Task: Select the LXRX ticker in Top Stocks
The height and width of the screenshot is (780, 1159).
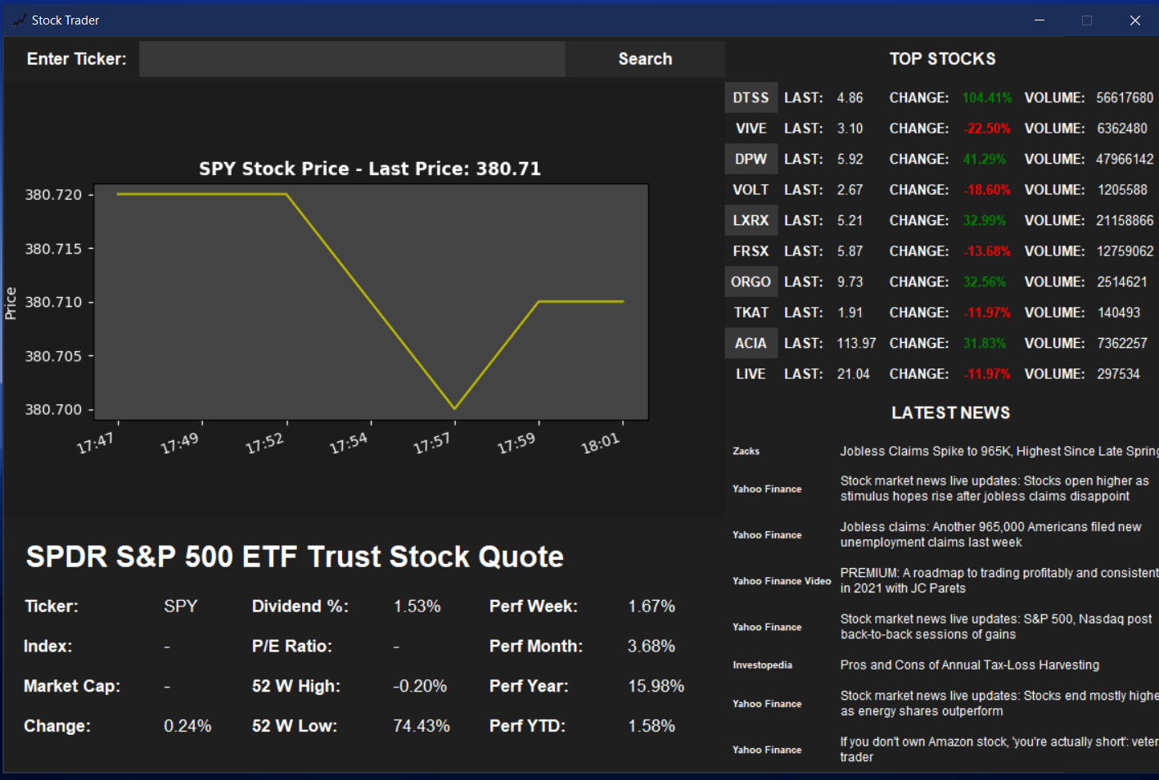Action: click(751, 220)
